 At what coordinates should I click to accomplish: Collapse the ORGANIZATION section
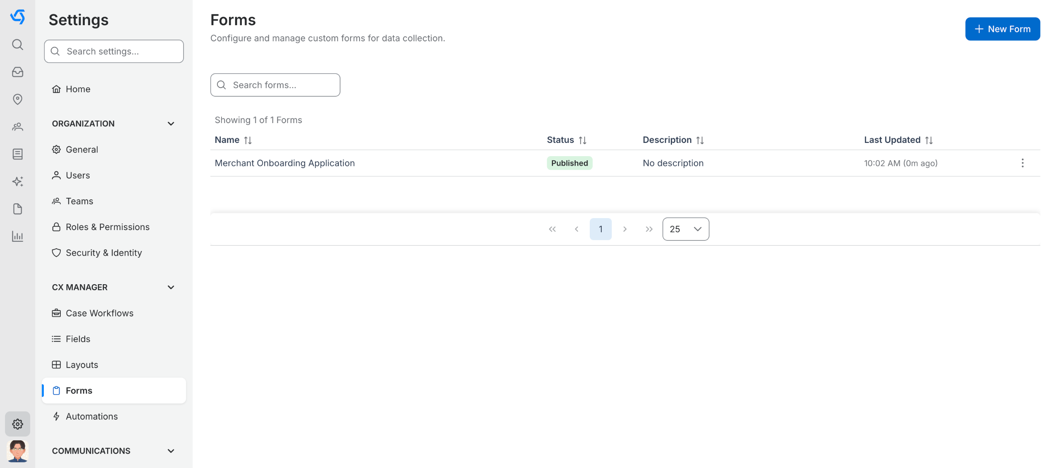171,124
